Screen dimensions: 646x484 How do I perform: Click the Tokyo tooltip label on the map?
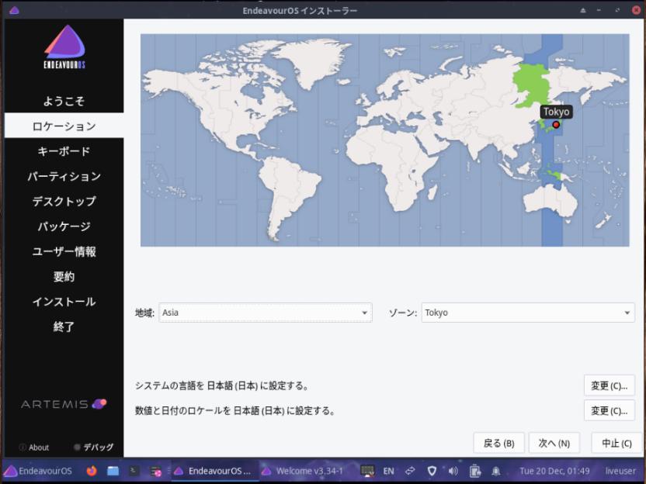coord(556,112)
